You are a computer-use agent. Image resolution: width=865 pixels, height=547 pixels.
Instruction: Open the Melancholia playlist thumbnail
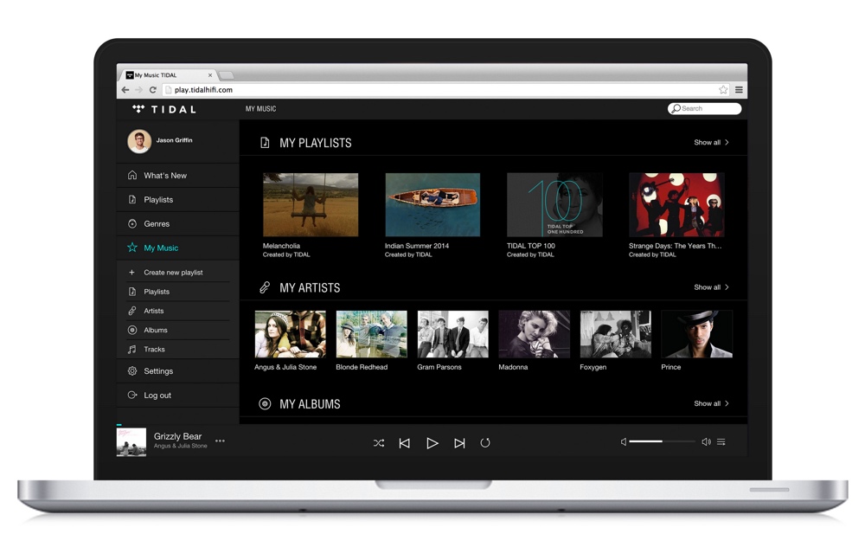pos(311,205)
